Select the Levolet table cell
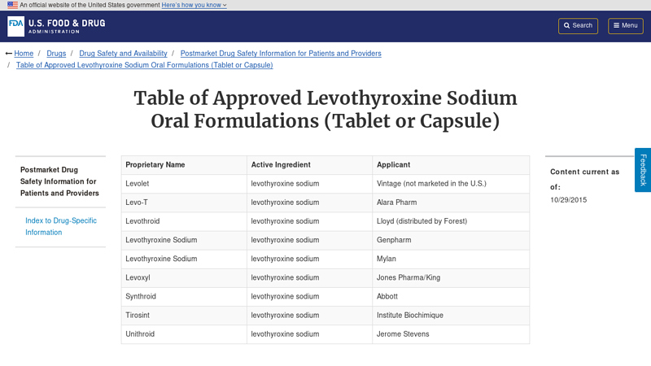 [184, 184]
